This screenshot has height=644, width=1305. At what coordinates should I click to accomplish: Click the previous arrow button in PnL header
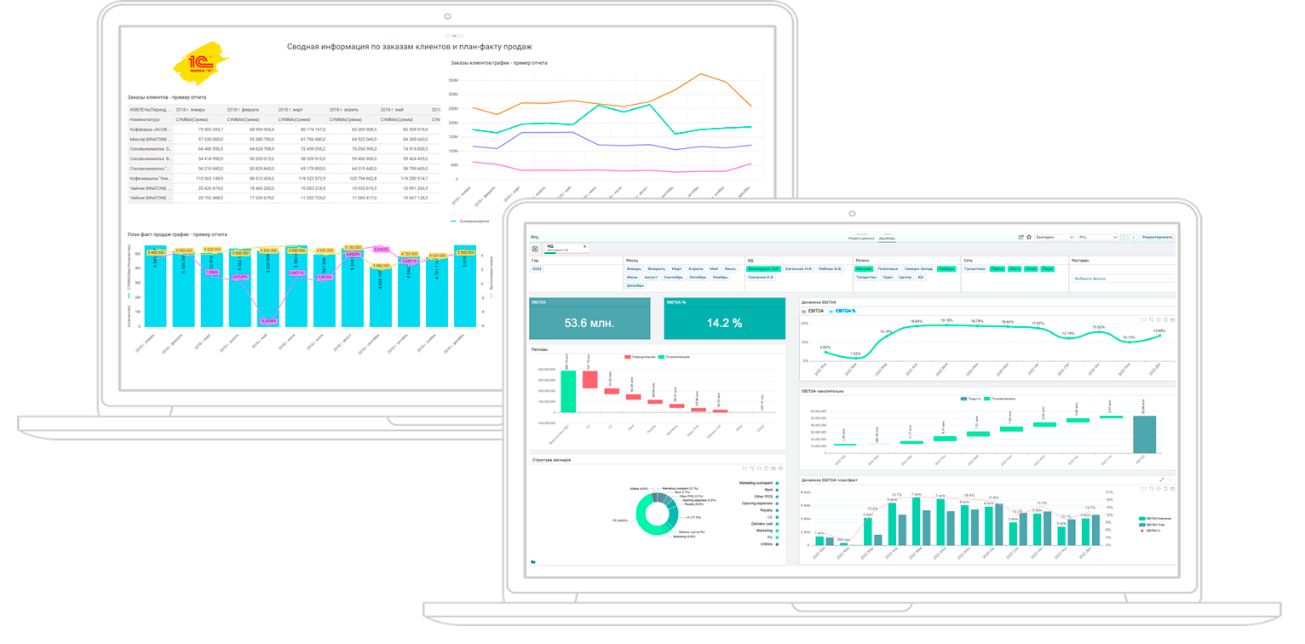1124,237
